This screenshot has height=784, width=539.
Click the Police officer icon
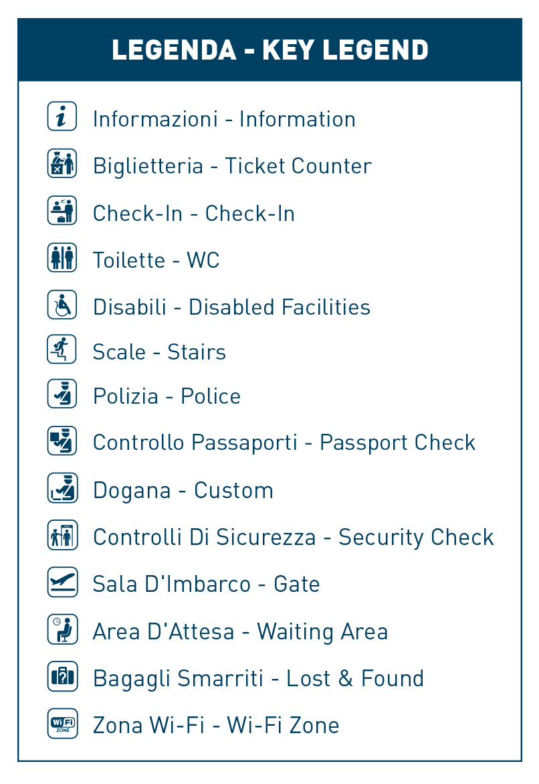point(62,394)
